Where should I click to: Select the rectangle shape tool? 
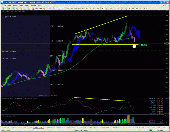point(133,8)
